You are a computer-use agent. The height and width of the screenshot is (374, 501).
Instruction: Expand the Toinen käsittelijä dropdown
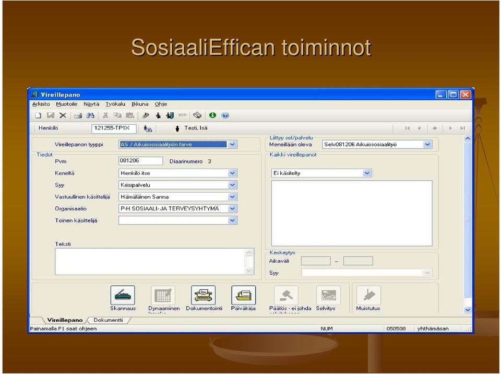(x=233, y=220)
